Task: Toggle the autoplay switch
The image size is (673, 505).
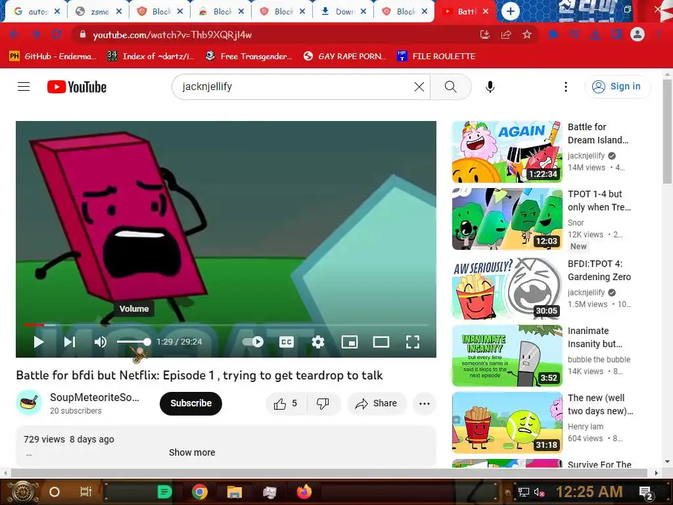Action: point(253,342)
